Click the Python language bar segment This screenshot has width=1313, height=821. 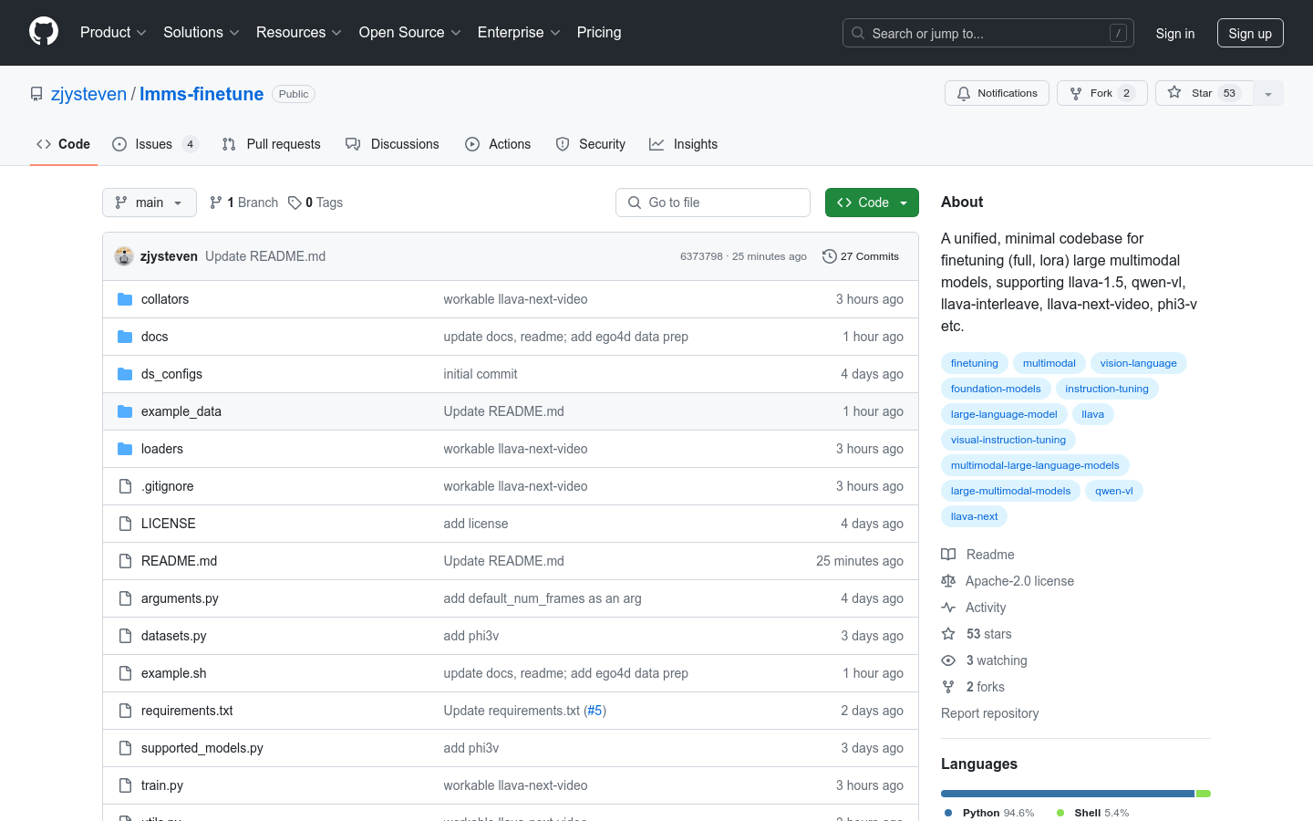click(1068, 794)
